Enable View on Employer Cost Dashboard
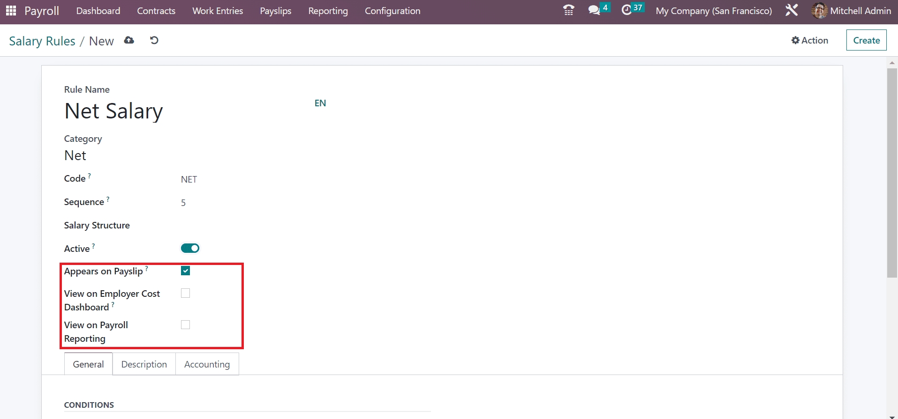 (x=186, y=294)
